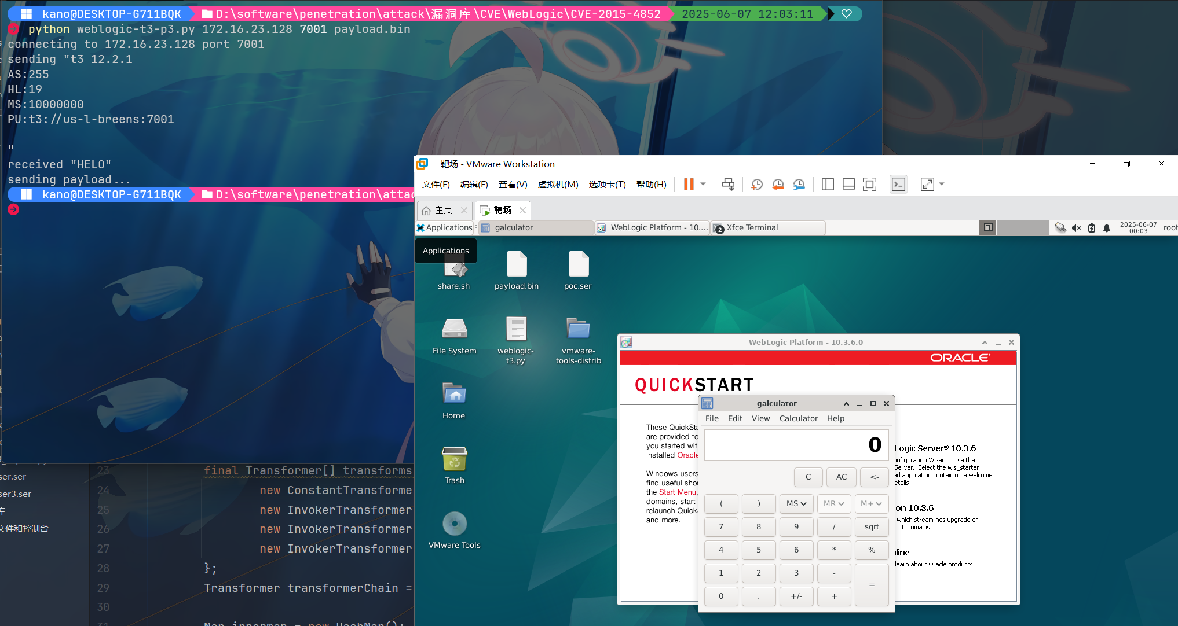Screen dimensions: 1178x626
Task: Open the vmware-tools-distrib folder icon
Action: point(578,341)
